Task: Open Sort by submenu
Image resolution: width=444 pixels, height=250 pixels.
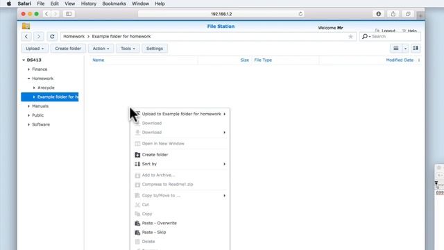Action: 180,164
